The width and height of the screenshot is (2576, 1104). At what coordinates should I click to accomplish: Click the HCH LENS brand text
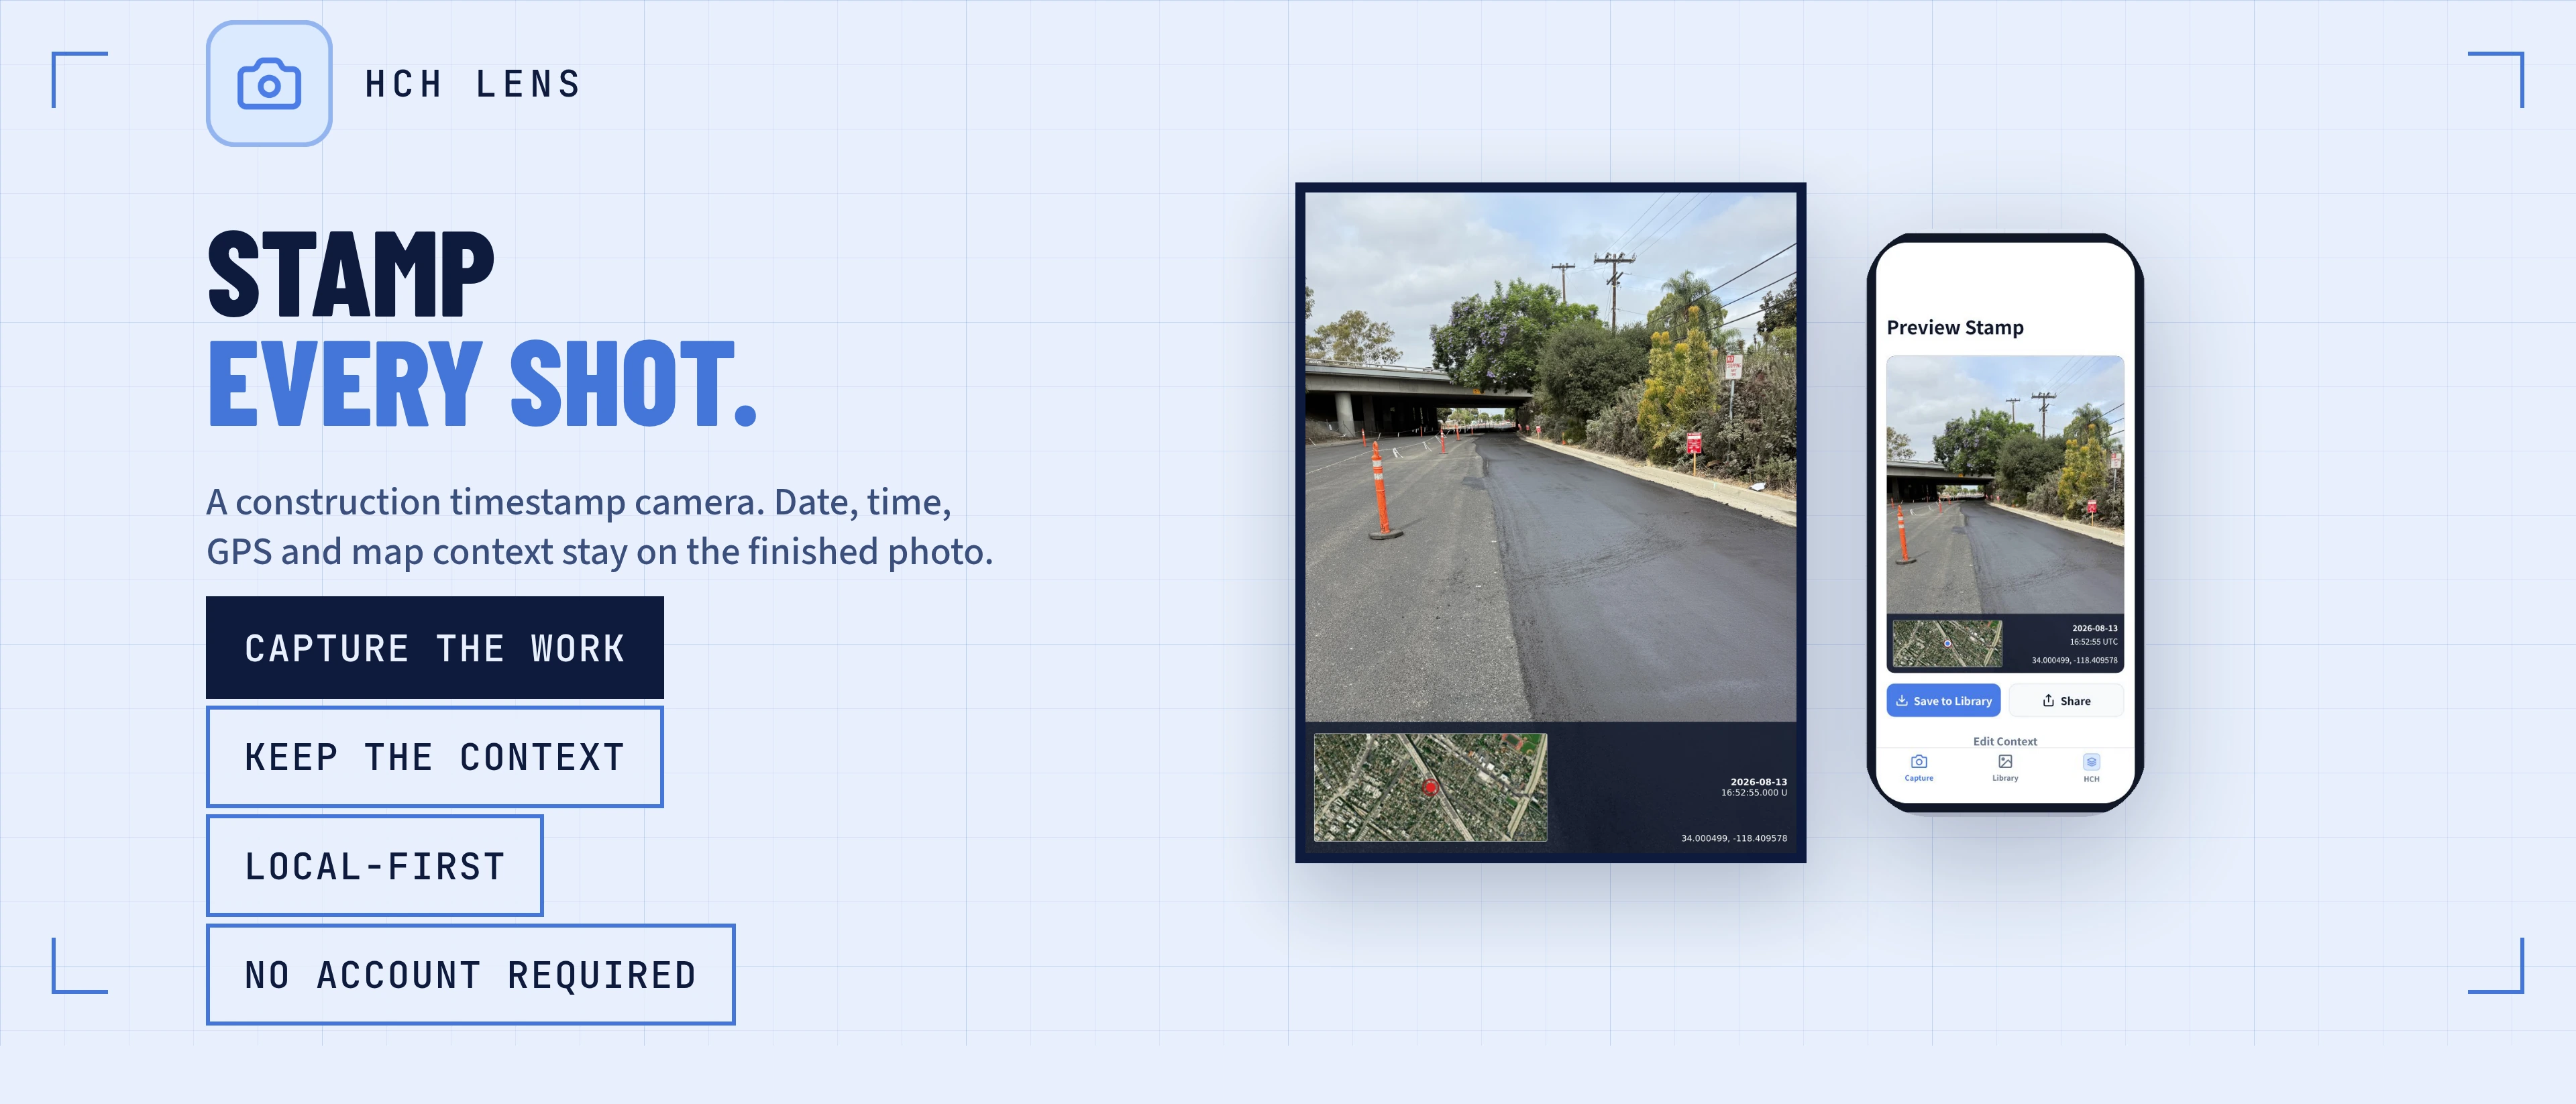click(x=473, y=84)
